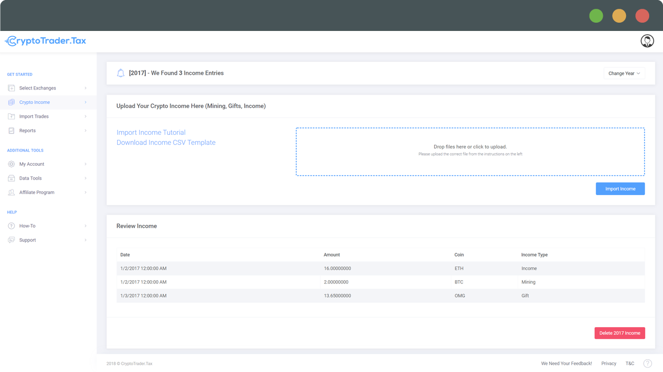
Task: Click the Select Exchanges sidebar icon
Action: pyautogui.click(x=11, y=88)
